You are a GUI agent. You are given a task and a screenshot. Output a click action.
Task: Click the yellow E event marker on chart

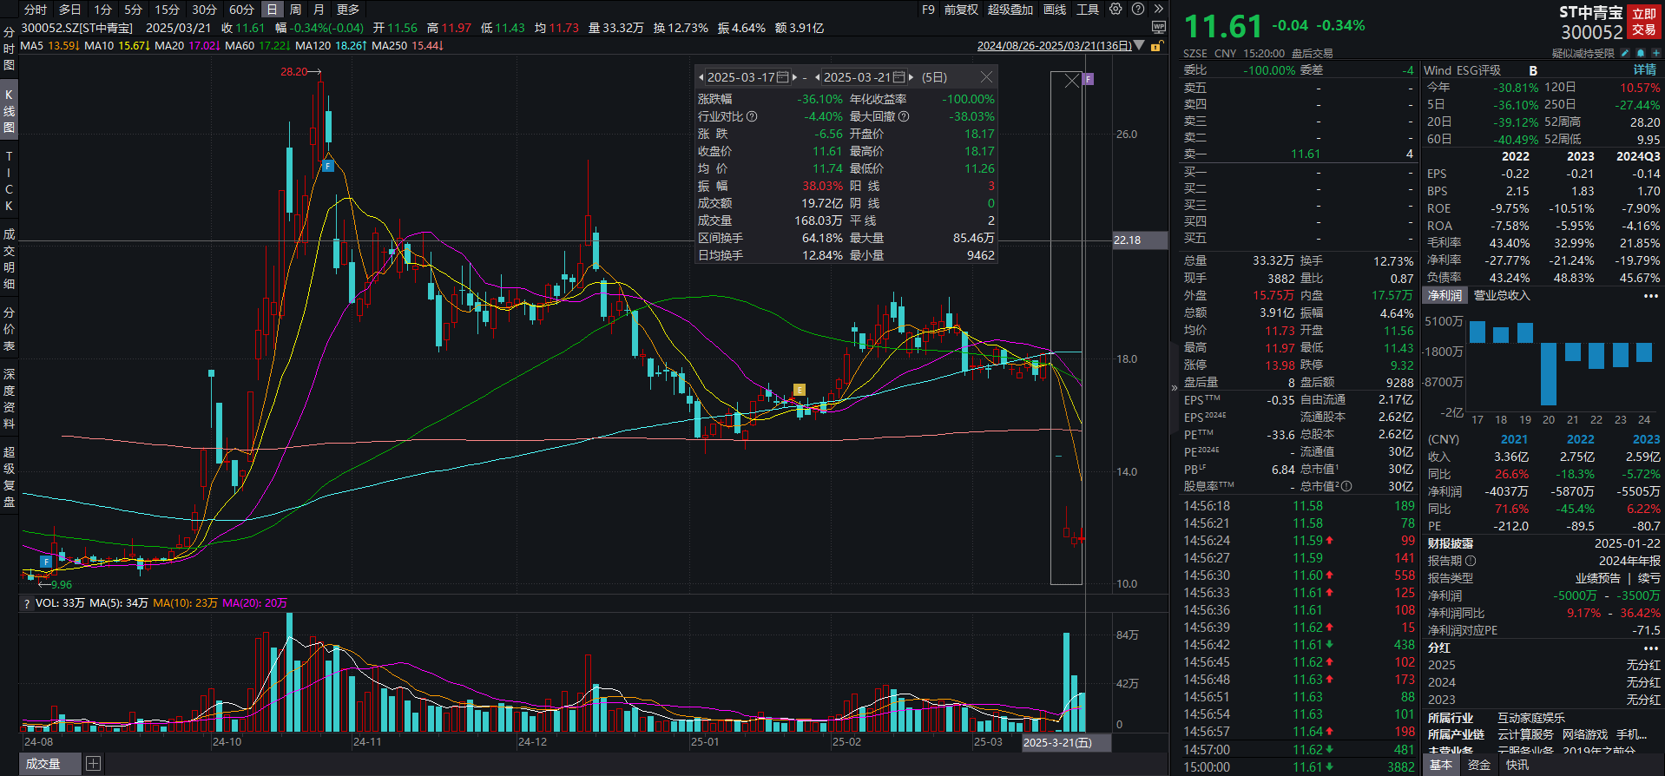pyautogui.click(x=799, y=390)
